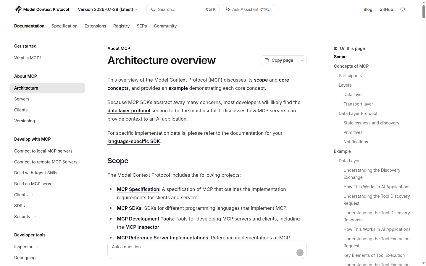Open the version selector dropdown
The image size is (426, 266).
coord(108,9)
